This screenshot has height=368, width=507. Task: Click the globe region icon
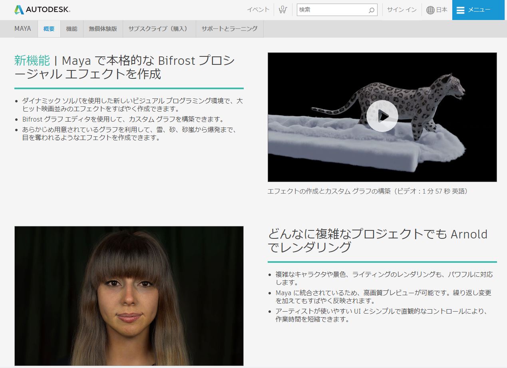(x=430, y=10)
